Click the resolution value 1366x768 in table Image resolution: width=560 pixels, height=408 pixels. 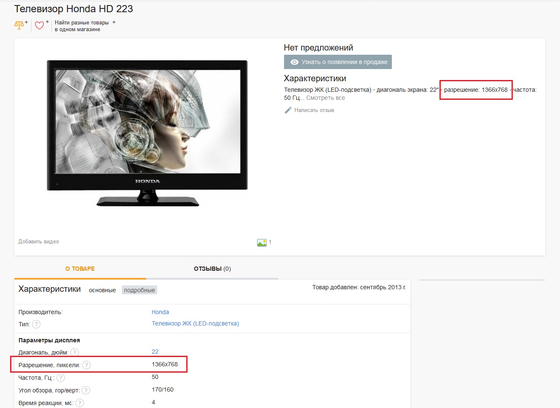tap(165, 364)
